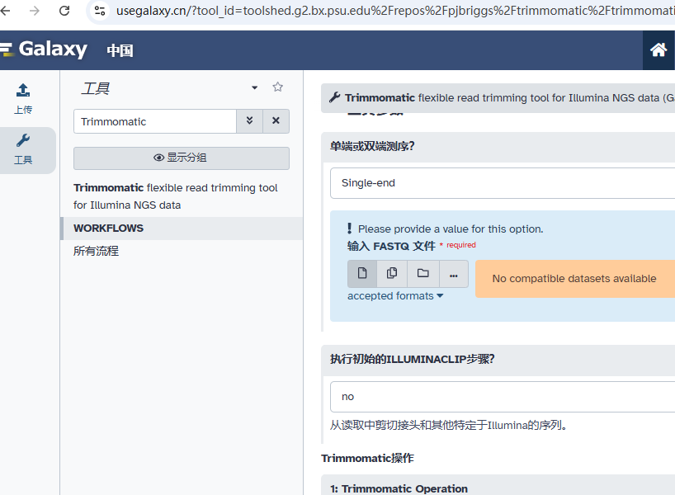Clear the tool search with X
Screen dimensions: 675x495
(x=276, y=121)
